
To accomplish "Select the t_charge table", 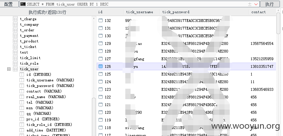I will (x=28, y=19).
